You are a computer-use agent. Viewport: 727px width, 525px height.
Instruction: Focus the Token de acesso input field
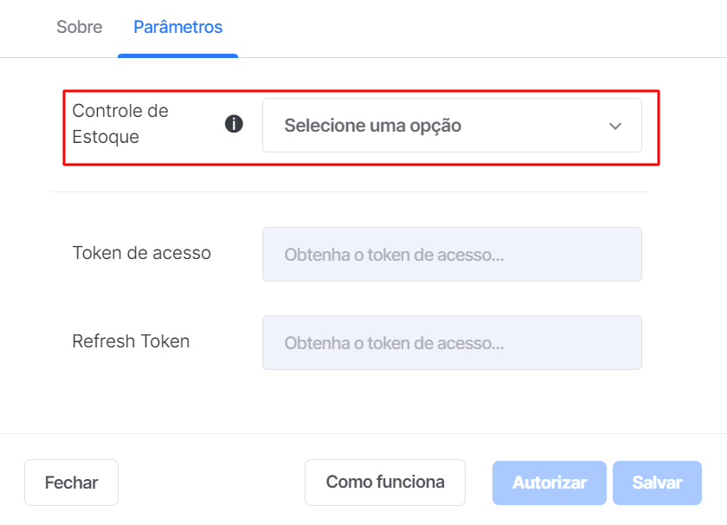[x=452, y=255]
